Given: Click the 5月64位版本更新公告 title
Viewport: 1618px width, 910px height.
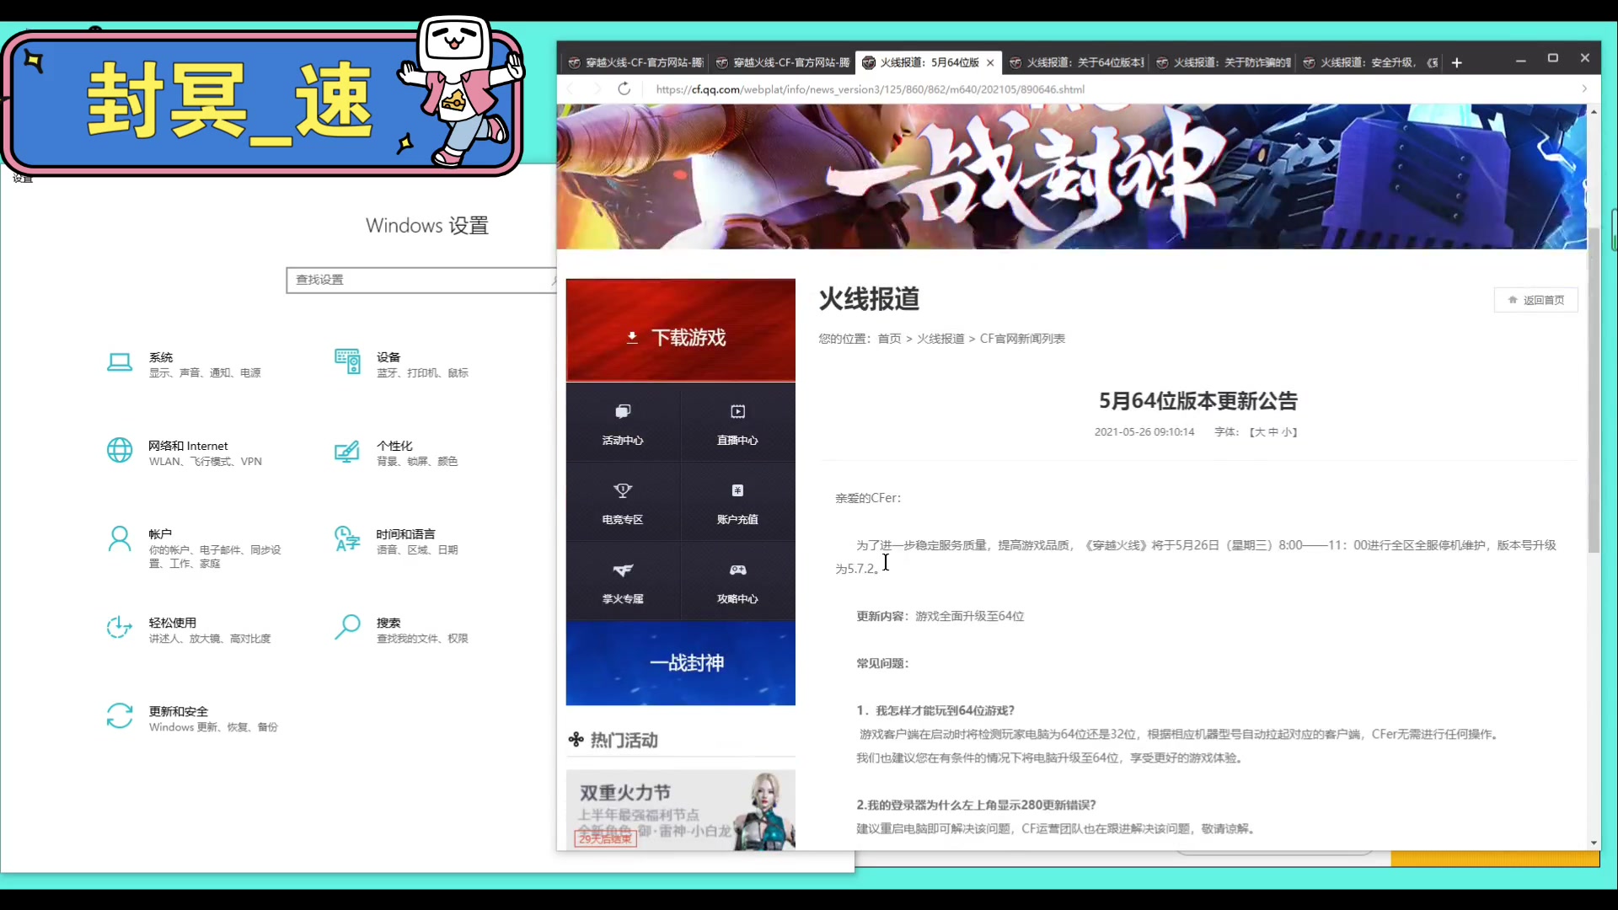Looking at the screenshot, I should [1197, 401].
